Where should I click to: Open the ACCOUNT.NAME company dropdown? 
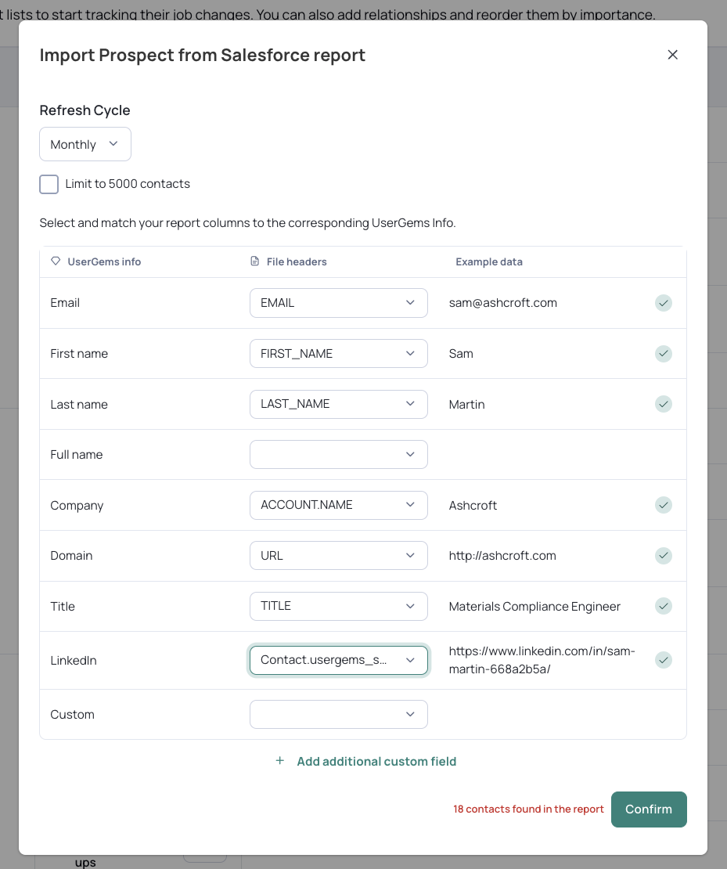pyautogui.click(x=339, y=505)
